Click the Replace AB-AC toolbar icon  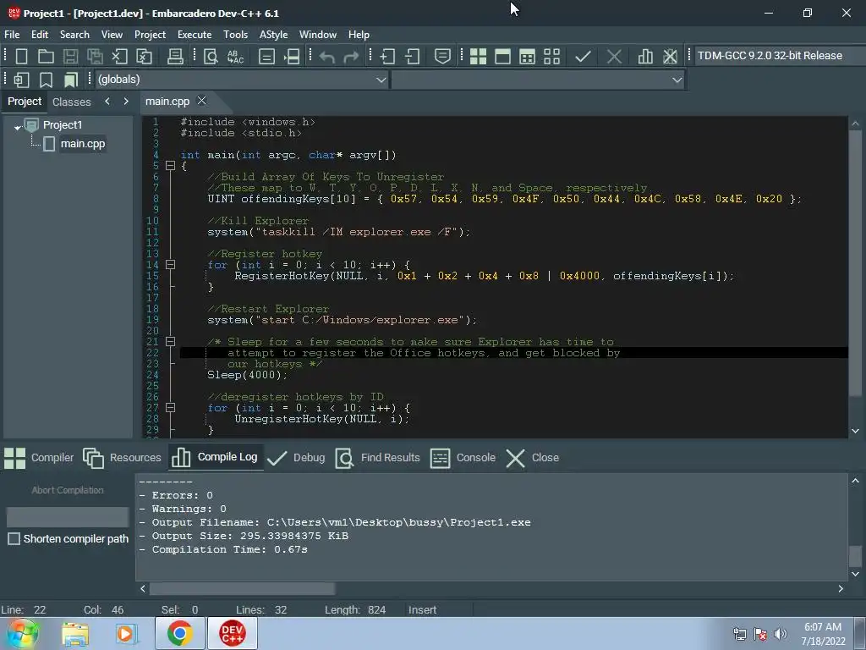(x=235, y=57)
